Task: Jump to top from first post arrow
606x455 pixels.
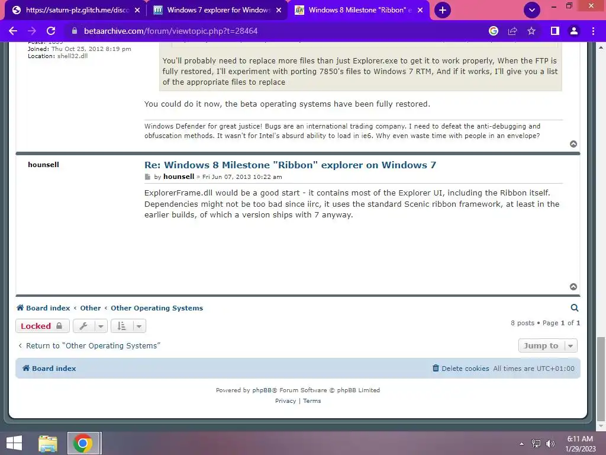Action: pyautogui.click(x=573, y=144)
